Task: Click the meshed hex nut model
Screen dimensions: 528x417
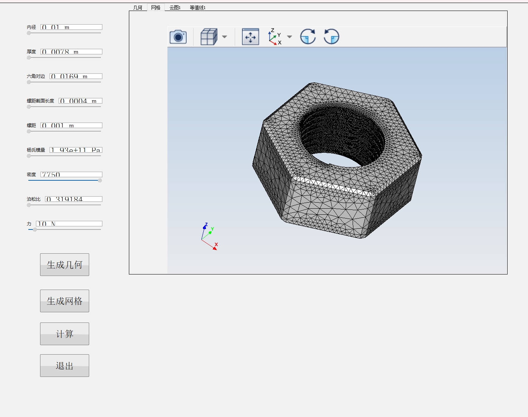Action: (337, 160)
